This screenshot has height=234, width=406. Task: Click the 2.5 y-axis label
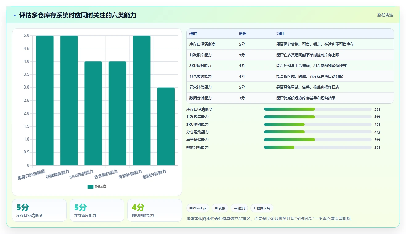26,101
